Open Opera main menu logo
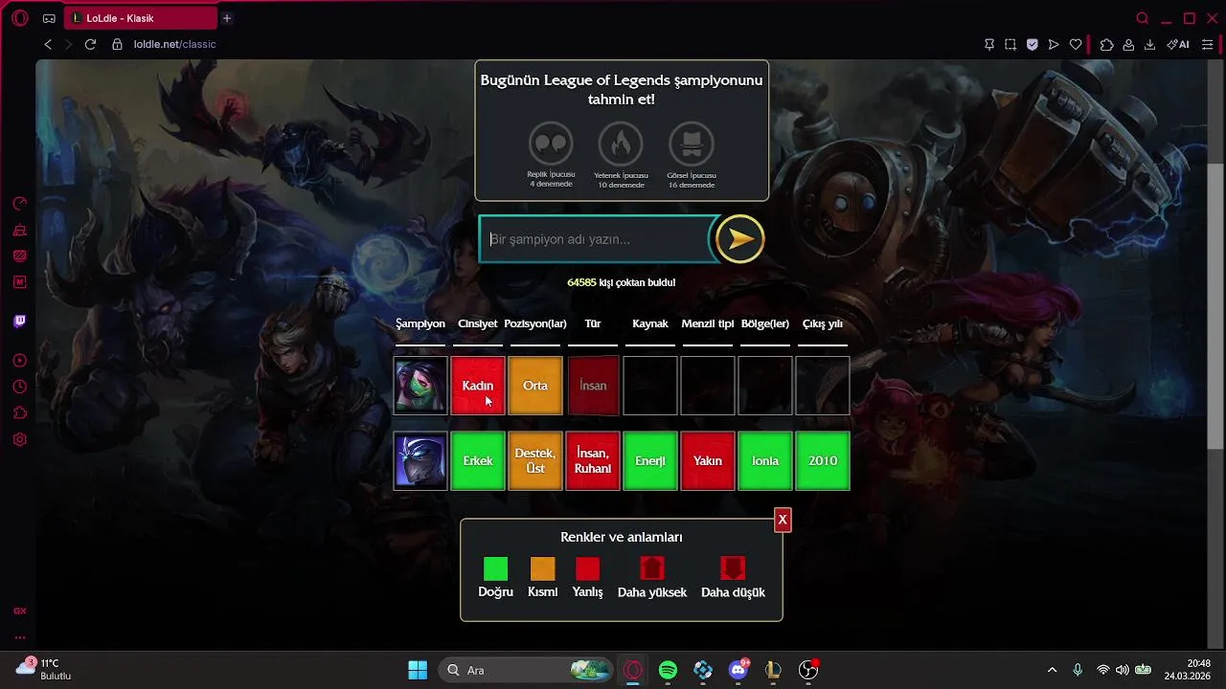 [x=19, y=18]
